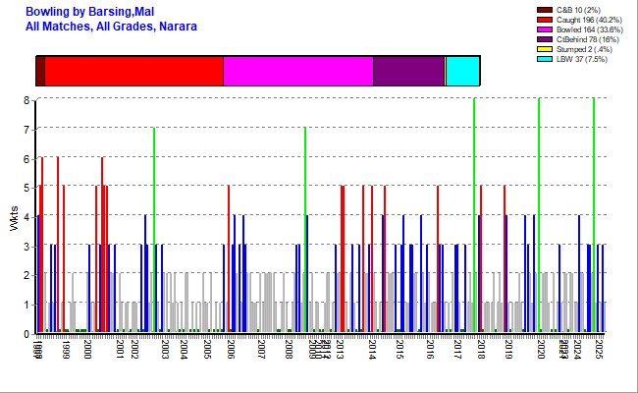The image size is (638, 393).
Task: Click the green 8-wicket bar just before 2020
Action: (x=539, y=214)
